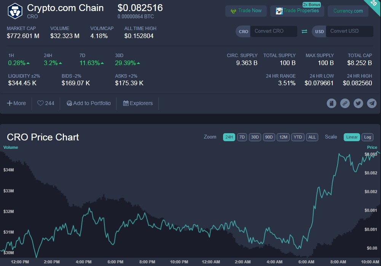The image size is (381, 266).
Task: Click the market cap value $772.601 M
Action: coord(23,36)
